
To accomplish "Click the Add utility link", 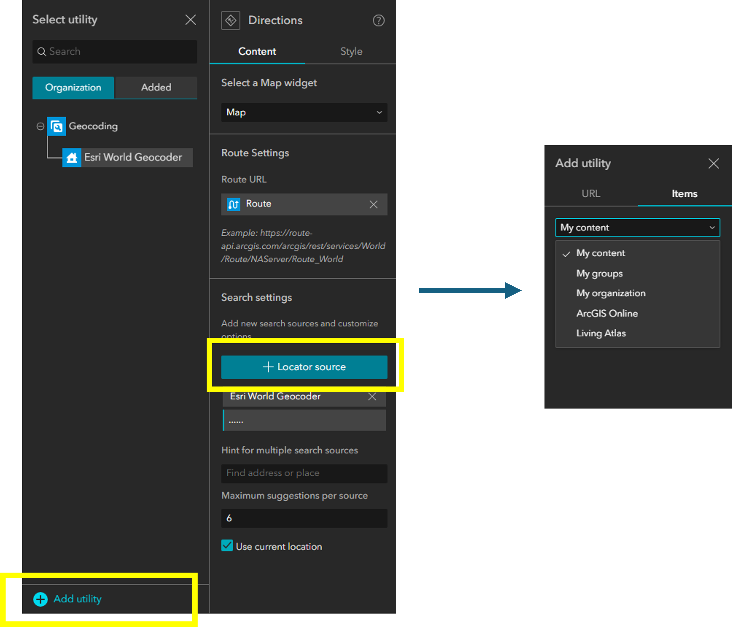I will (x=77, y=599).
